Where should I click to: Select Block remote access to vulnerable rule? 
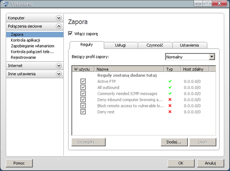tap(130, 106)
